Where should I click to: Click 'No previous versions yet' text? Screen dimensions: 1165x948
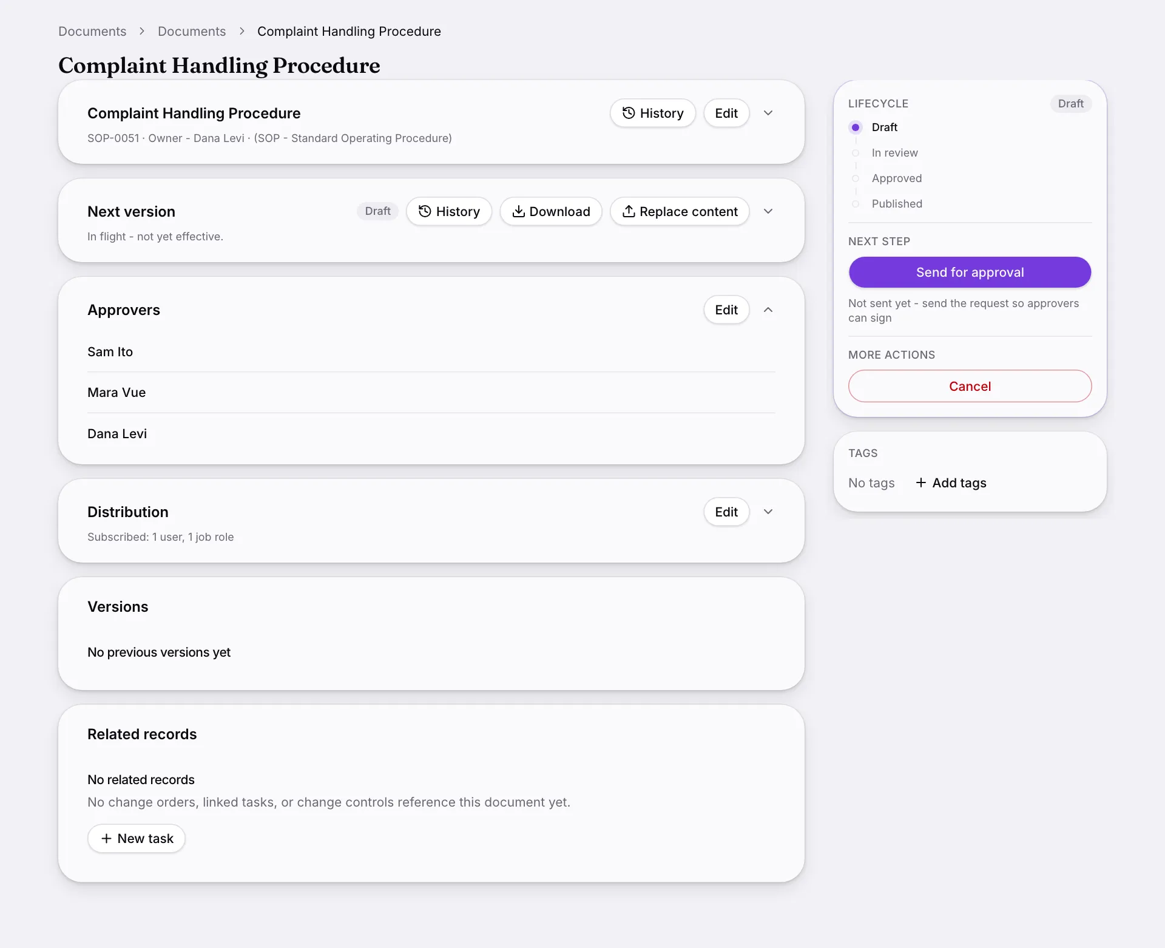(159, 652)
